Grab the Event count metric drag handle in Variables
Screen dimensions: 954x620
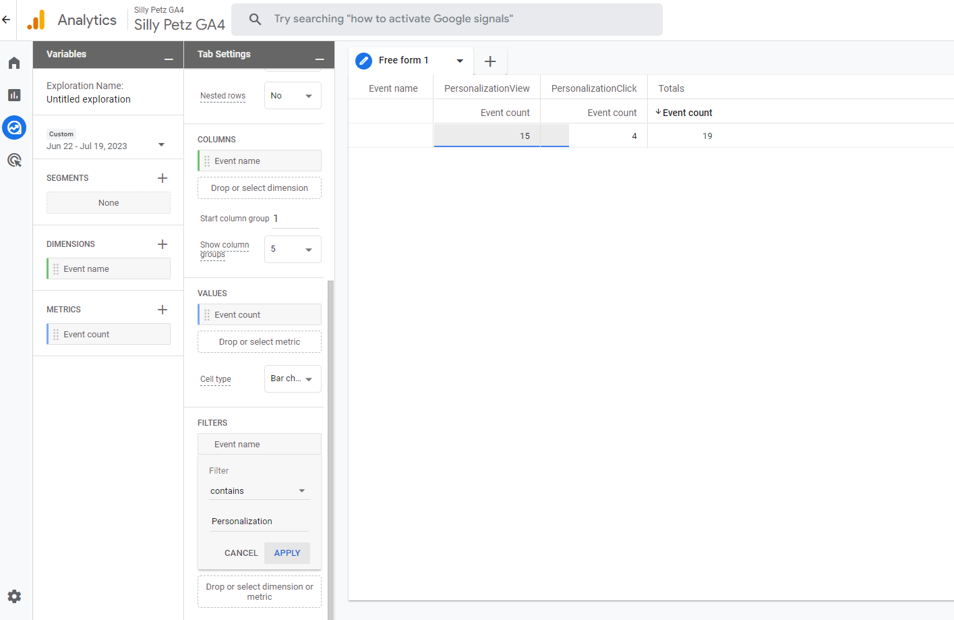pyautogui.click(x=56, y=335)
